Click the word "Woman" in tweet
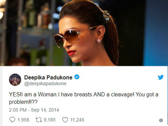 (x=47, y=95)
